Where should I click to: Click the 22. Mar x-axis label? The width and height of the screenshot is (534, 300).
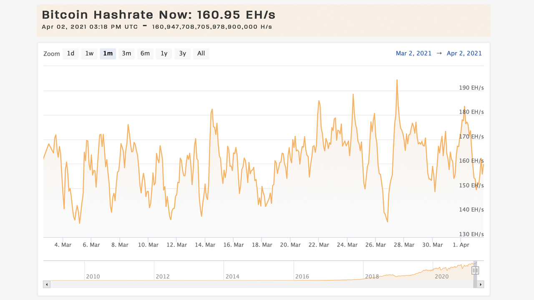318,245
